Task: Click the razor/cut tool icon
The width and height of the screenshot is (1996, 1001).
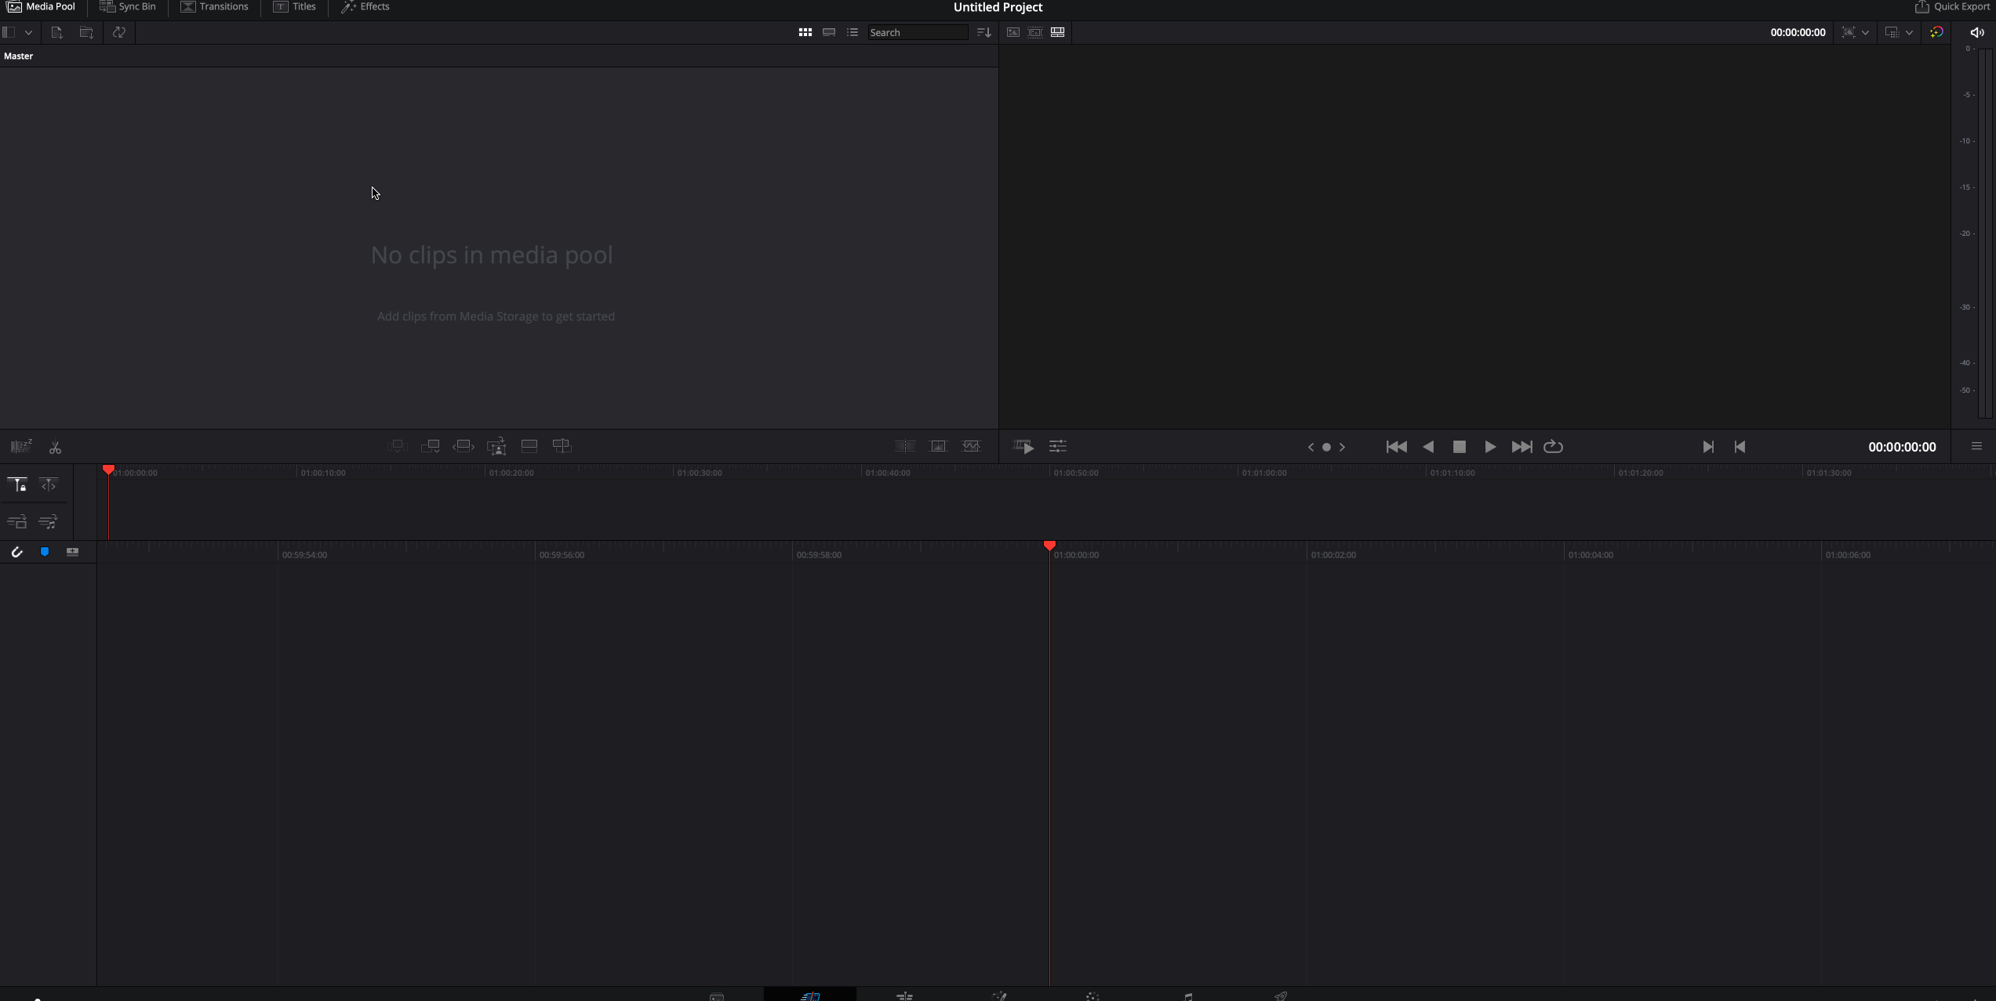Action: tap(55, 447)
